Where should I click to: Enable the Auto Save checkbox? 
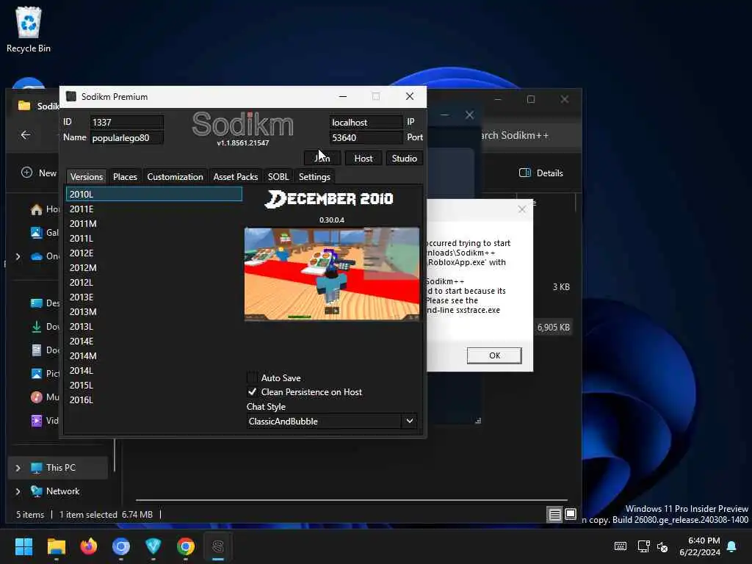point(252,377)
